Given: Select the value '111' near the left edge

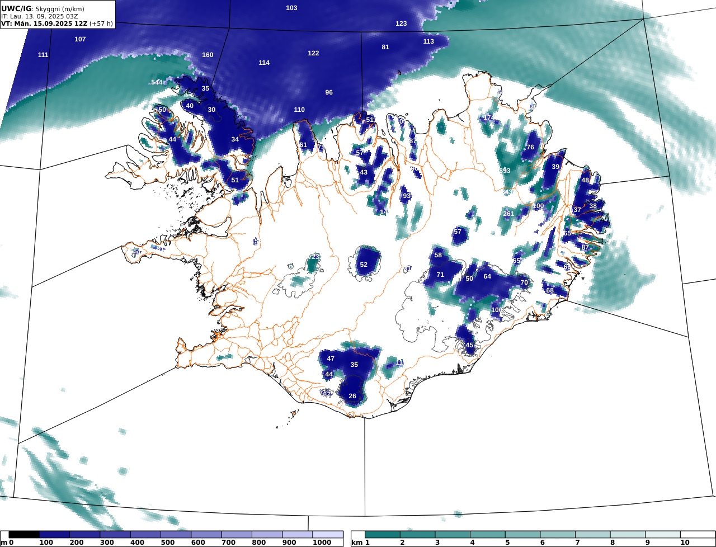Looking at the screenshot, I should (43, 55).
